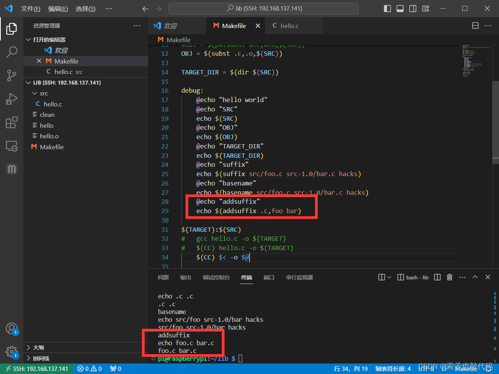Open terminal panel more actions ellipsis
The width and height of the screenshot is (499, 374).
pos(462,277)
